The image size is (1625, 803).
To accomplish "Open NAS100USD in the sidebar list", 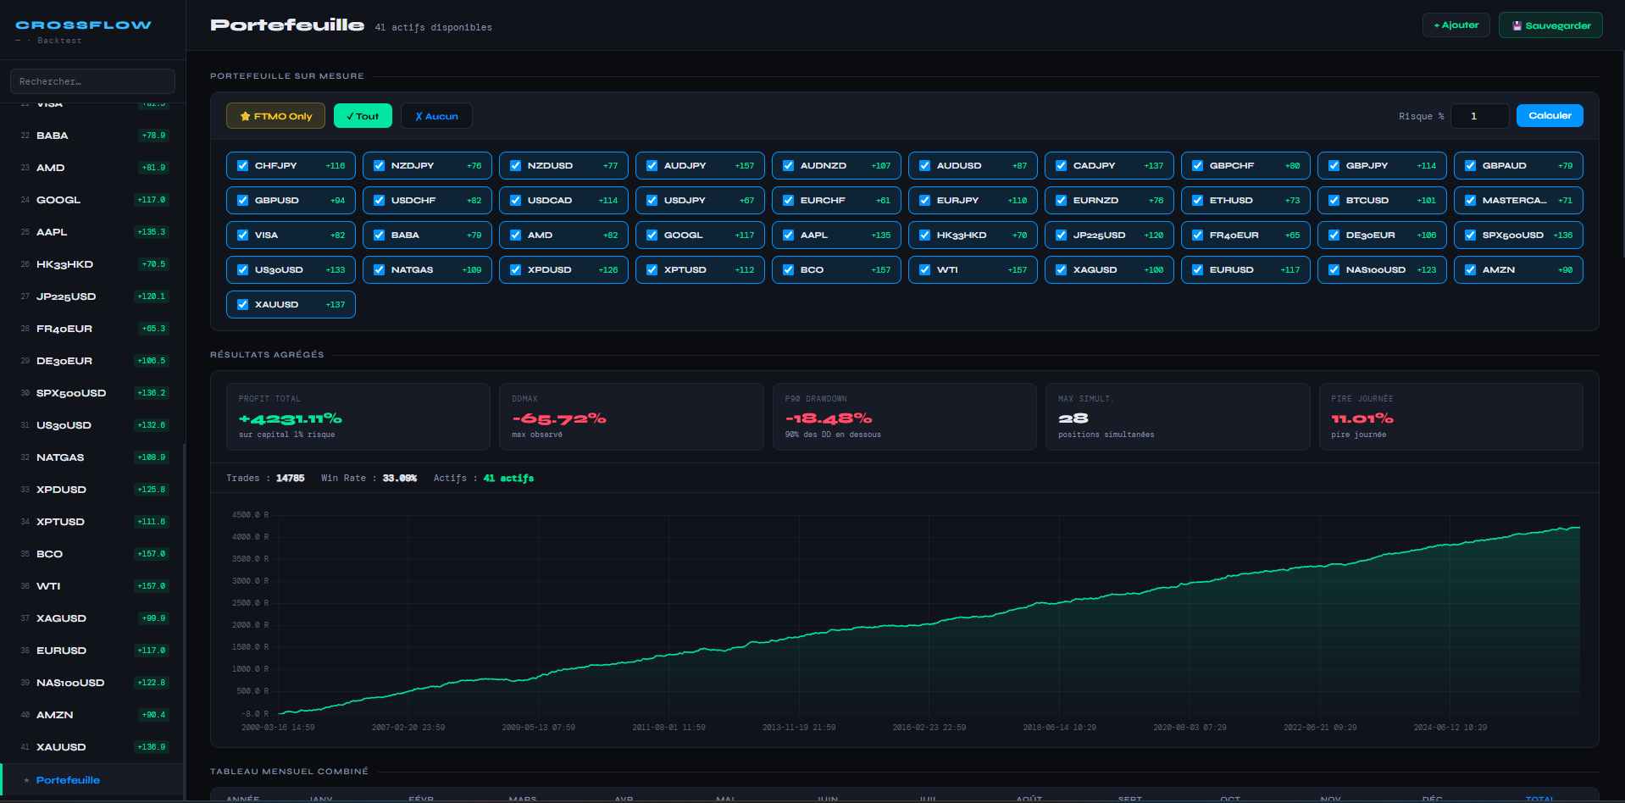I will (x=92, y=683).
